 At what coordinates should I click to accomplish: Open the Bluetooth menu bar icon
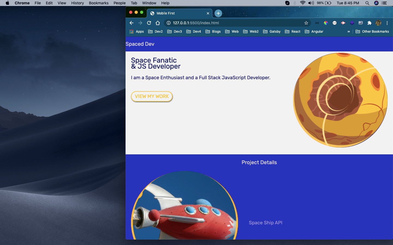295,3
